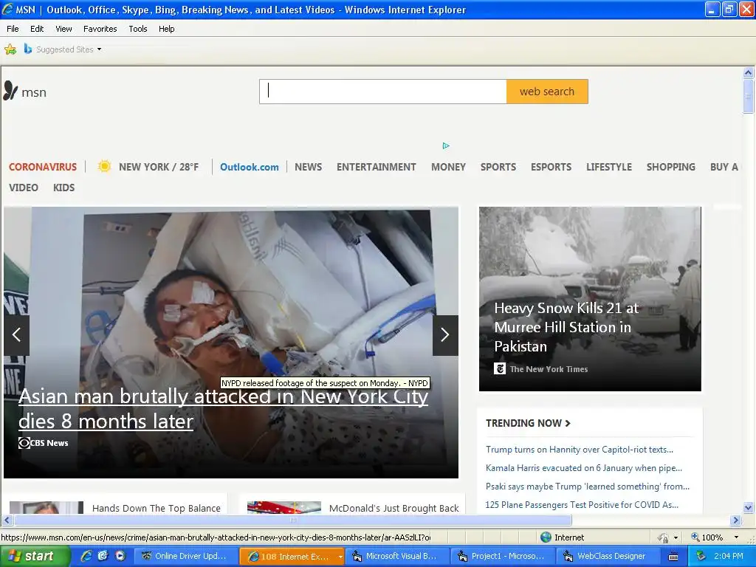This screenshot has width=756, height=567.
Task: Open the zoom level 100% dropdown arrow
Action: [736, 537]
